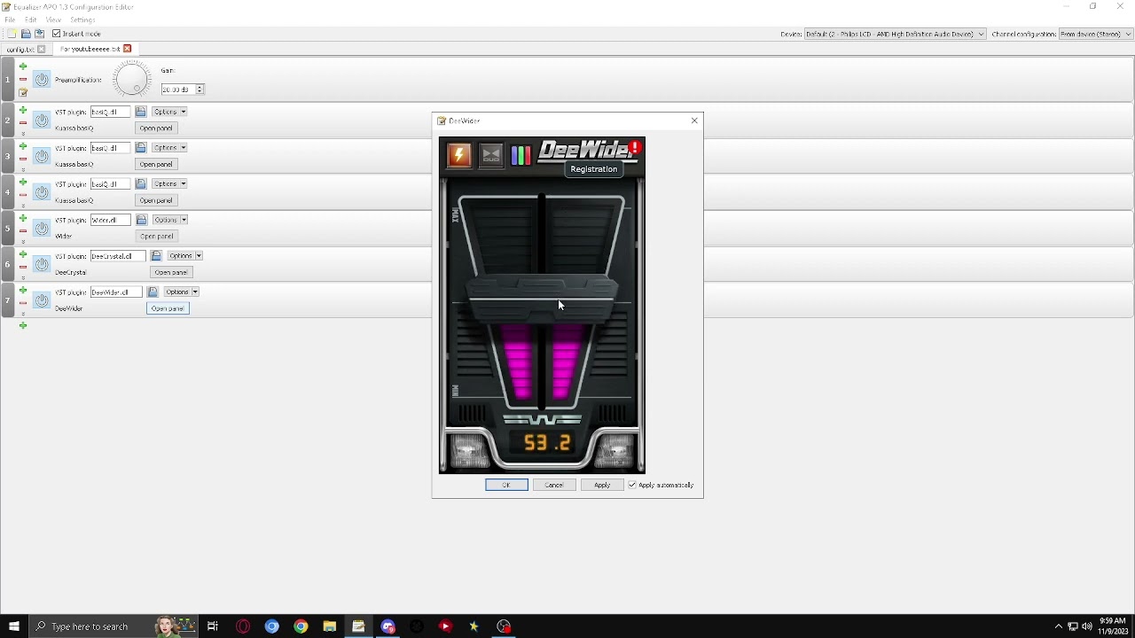Click the DUO mode button in DeeWider
Image resolution: width=1135 pixels, height=638 pixels.
[x=491, y=155]
